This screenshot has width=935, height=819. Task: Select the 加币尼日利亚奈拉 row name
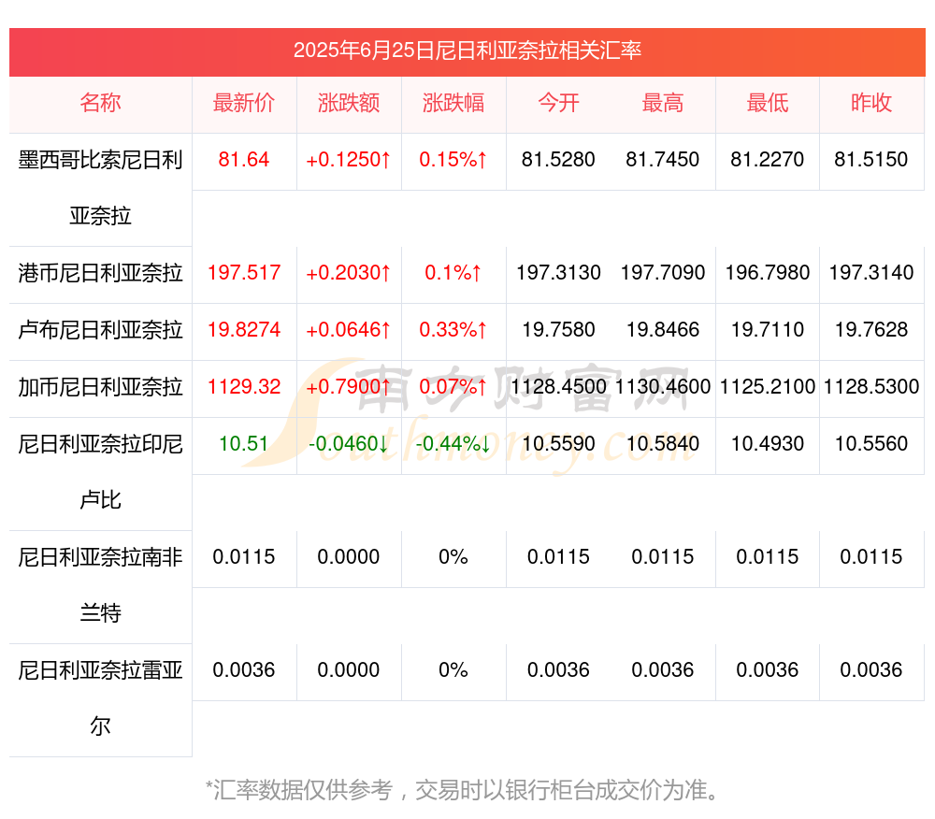(100, 387)
